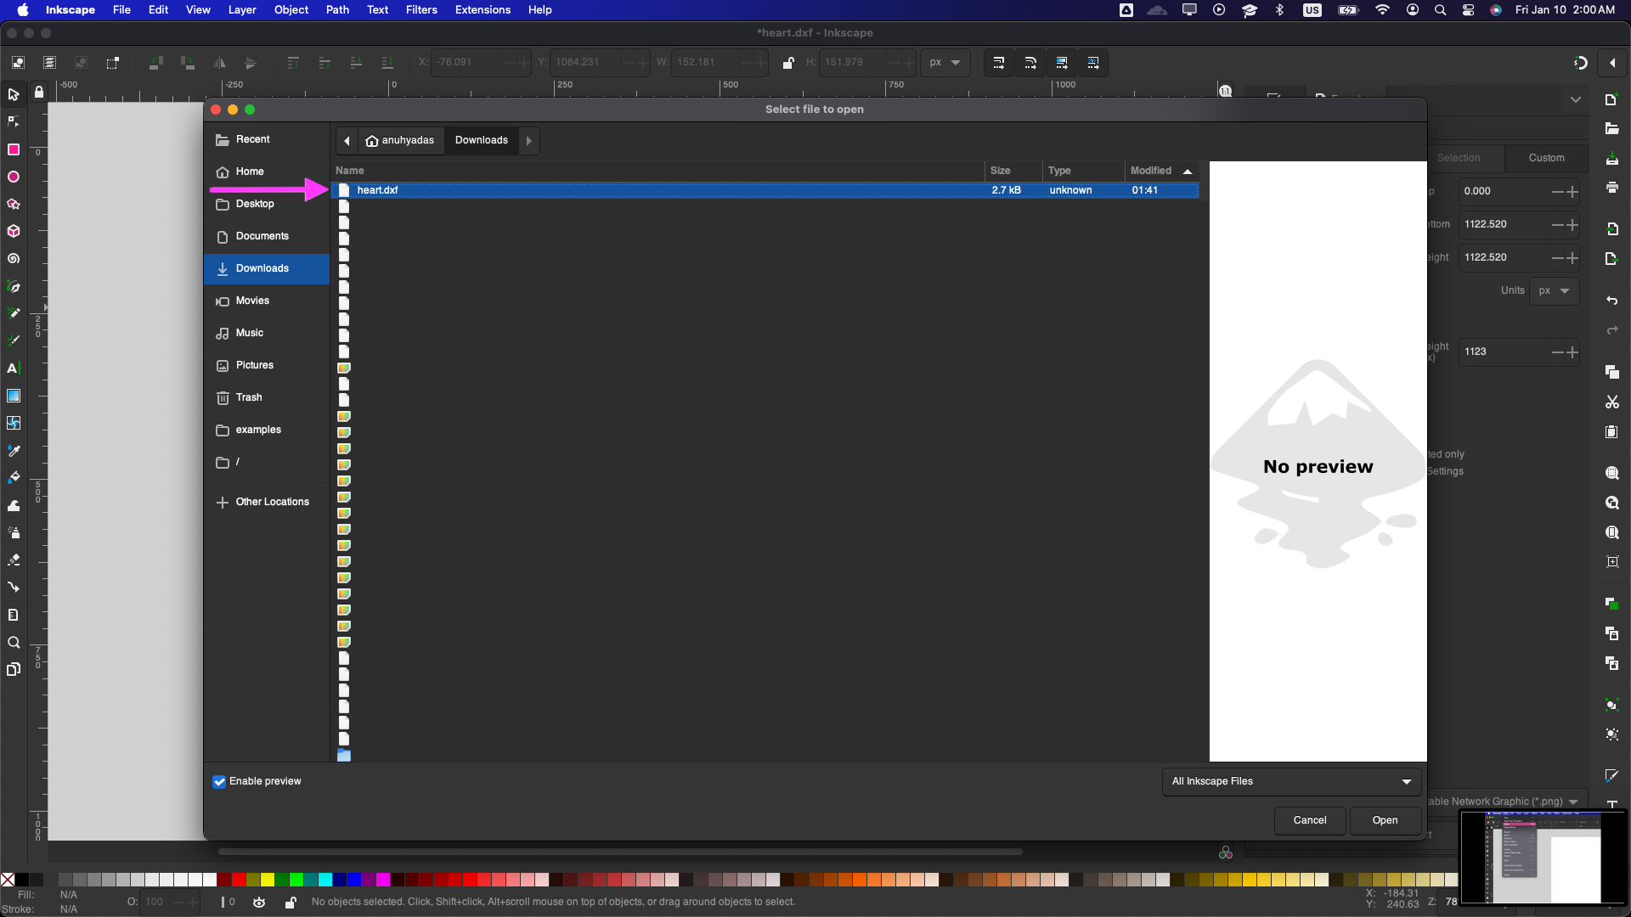Image resolution: width=1631 pixels, height=917 pixels.
Task: Flip selection horizontally
Action: tap(219, 63)
